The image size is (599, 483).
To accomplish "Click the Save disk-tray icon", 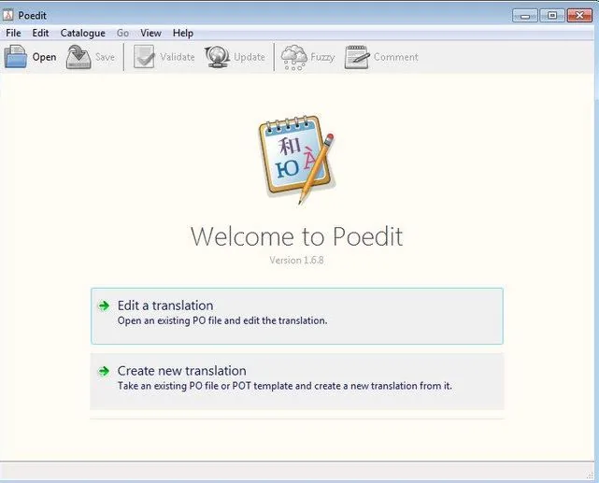I will tap(78, 57).
